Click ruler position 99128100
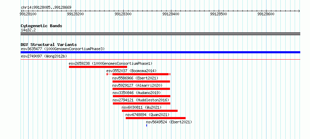310x139 pixels. point(28,14)
